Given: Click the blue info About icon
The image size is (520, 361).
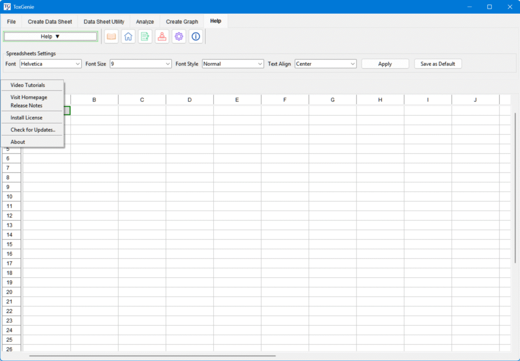Looking at the screenshot, I should (196, 37).
